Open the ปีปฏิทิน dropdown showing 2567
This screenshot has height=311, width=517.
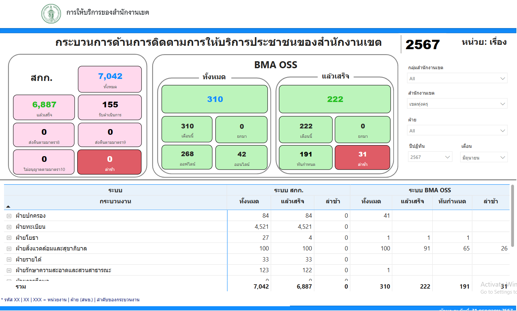[430, 157]
